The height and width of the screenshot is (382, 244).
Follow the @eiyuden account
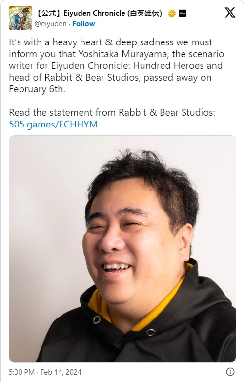(x=83, y=24)
